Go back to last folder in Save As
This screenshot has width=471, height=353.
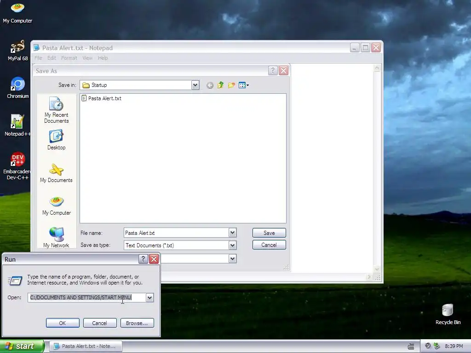point(210,85)
